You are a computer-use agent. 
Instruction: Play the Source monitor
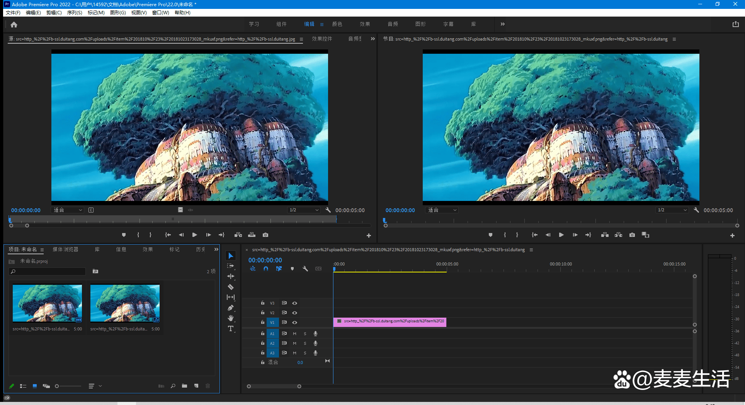[195, 235]
